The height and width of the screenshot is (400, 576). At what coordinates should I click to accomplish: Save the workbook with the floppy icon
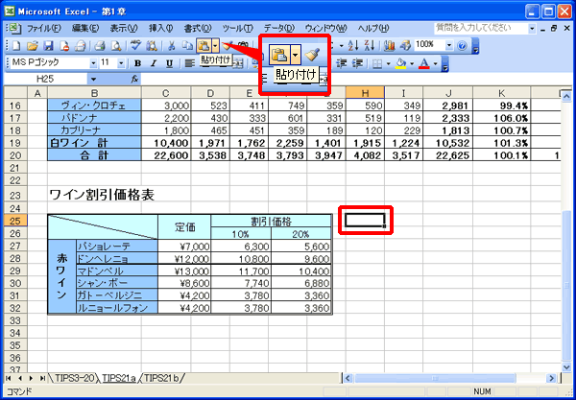49,45
